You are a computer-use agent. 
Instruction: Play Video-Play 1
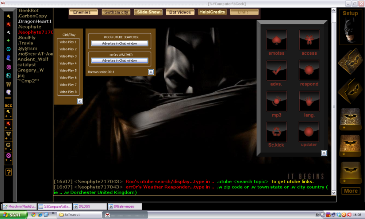pyautogui.click(x=68, y=42)
